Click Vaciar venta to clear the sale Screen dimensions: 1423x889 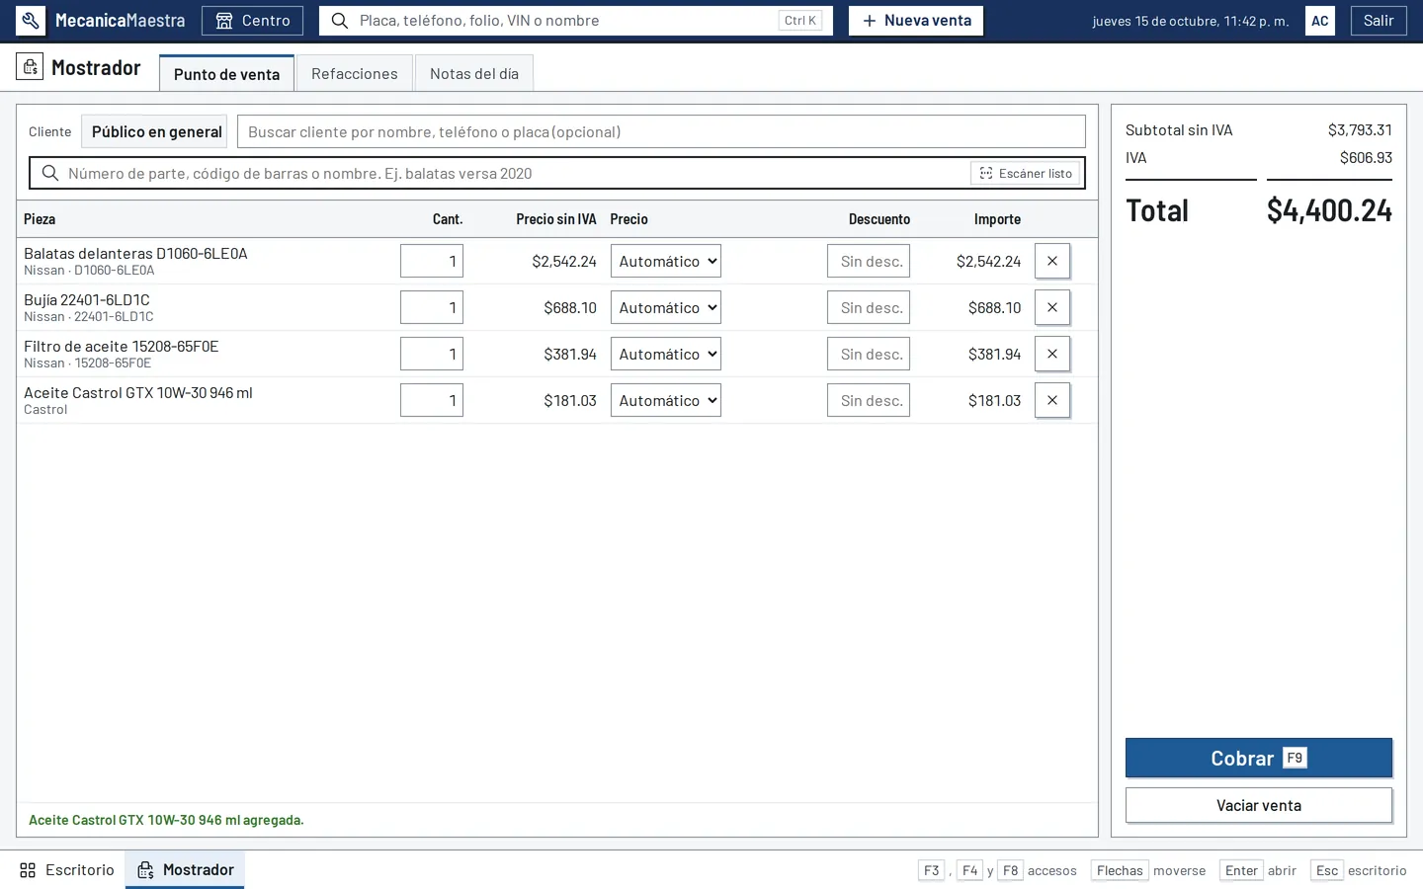tap(1259, 805)
